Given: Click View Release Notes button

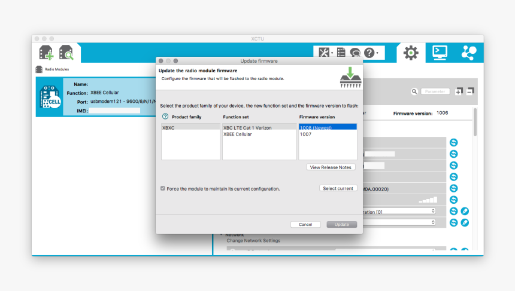Looking at the screenshot, I should 331,167.
